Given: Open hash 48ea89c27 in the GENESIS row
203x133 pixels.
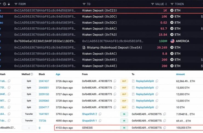Looking at the screenshot, I should (8, 128).
